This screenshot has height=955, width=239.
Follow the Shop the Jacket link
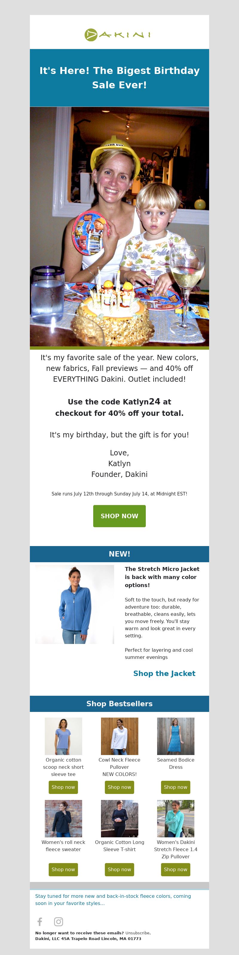point(164,673)
